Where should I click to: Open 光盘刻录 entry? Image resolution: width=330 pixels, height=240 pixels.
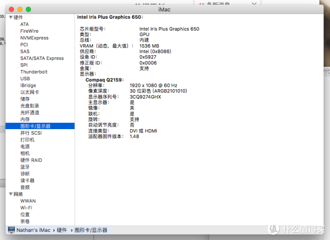tap(30, 106)
